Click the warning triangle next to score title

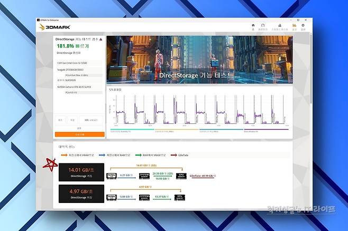[101, 40]
